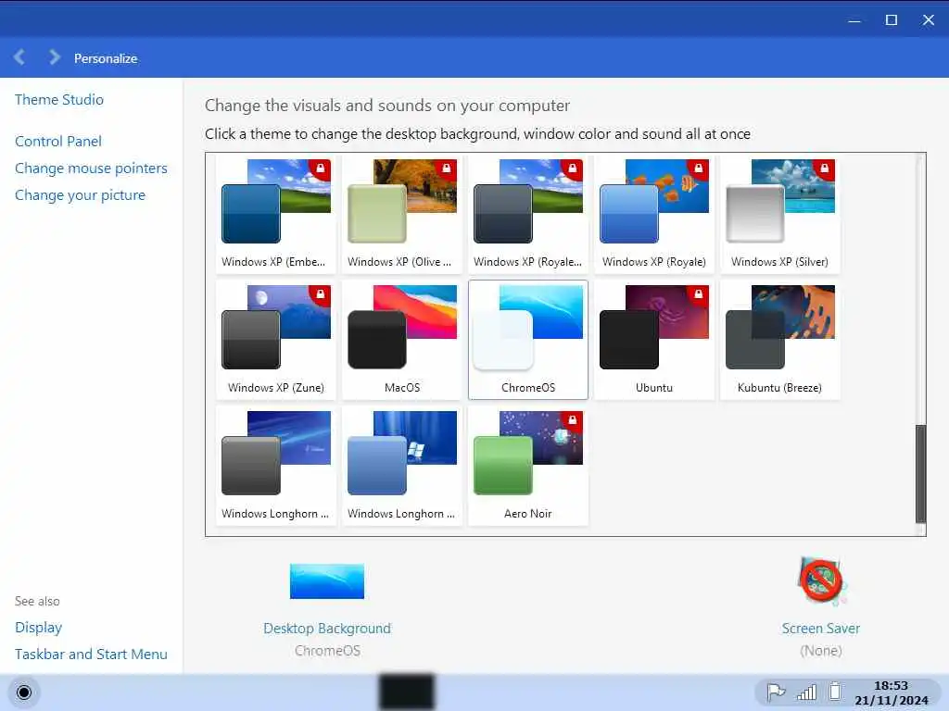
Task: Click lock badge on Ubuntu theme
Action: 698,295
